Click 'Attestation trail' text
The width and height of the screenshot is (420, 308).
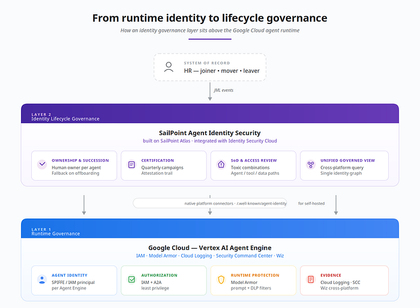157,173
